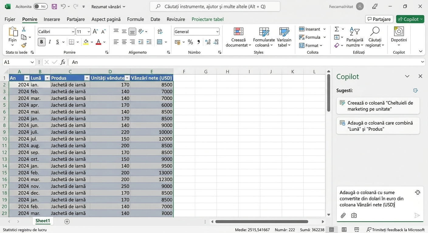Click the camera screenshot icon in Copilot
Image resolution: width=428 pixels, height=233 pixels.
354,215
